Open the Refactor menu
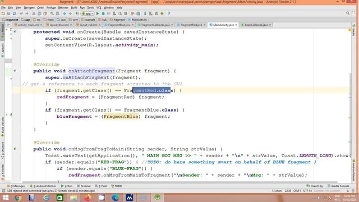 tap(63, 7)
